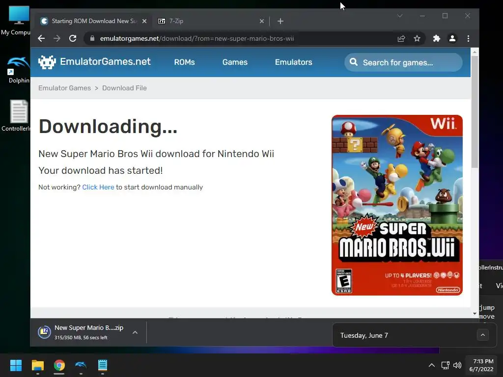Open the Windows Start menu
The width and height of the screenshot is (503, 377).
coord(16,365)
